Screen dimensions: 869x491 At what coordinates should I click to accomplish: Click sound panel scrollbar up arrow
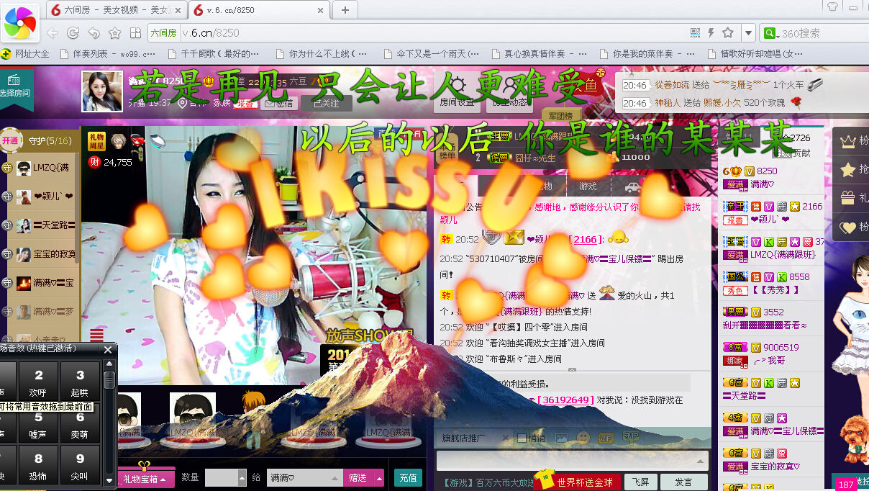pos(109,365)
